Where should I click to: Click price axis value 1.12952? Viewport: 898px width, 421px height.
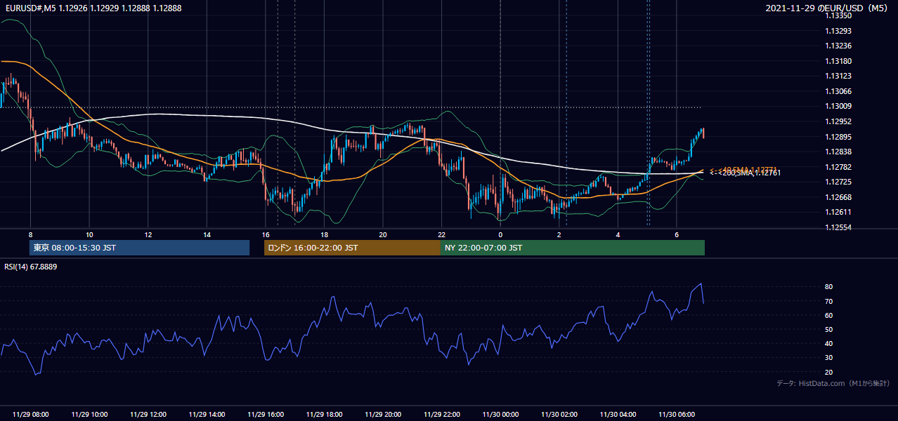click(x=838, y=121)
